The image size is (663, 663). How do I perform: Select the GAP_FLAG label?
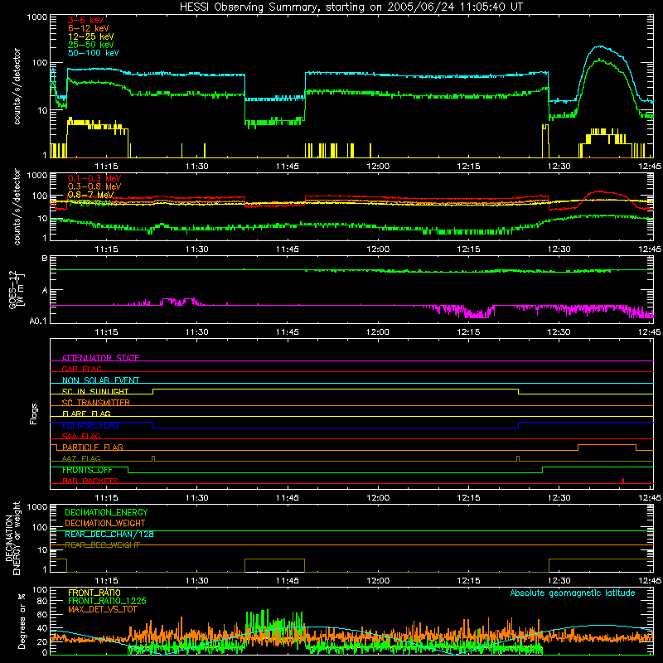tap(81, 369)
